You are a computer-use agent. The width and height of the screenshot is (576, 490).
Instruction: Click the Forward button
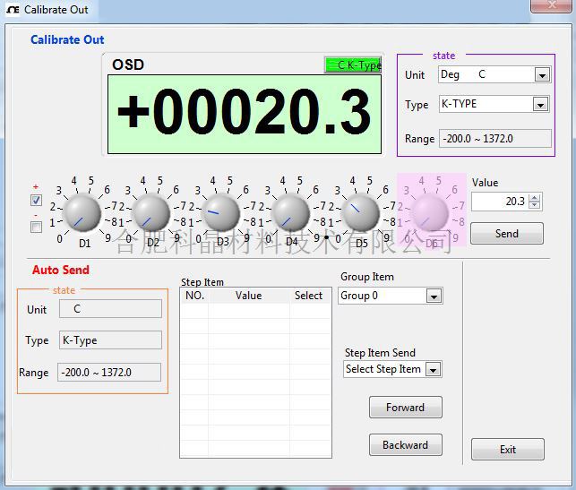[x=405, y=408]
